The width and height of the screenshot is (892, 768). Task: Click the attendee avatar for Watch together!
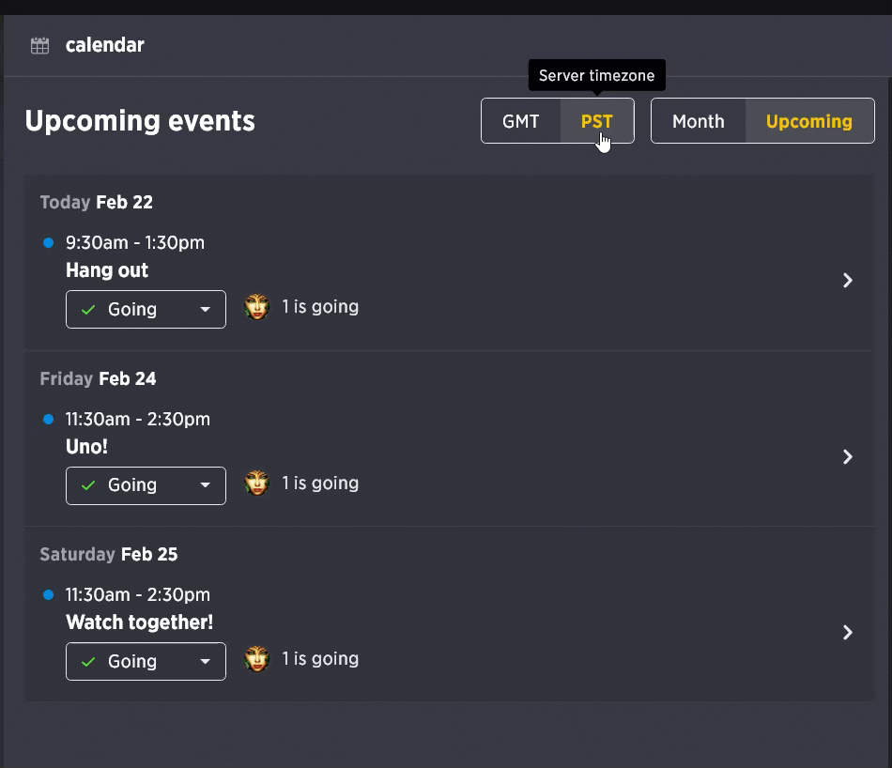pyautogui.click(x=256, y=659)
